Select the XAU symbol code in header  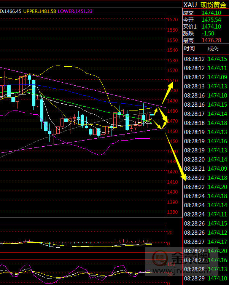[x=190, y=5]
